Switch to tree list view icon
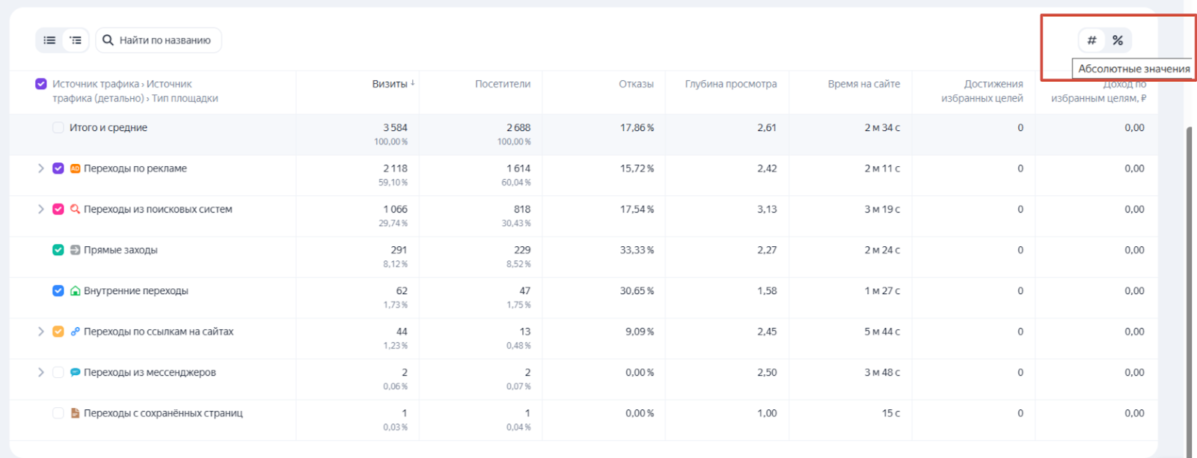 pos(76,40)
